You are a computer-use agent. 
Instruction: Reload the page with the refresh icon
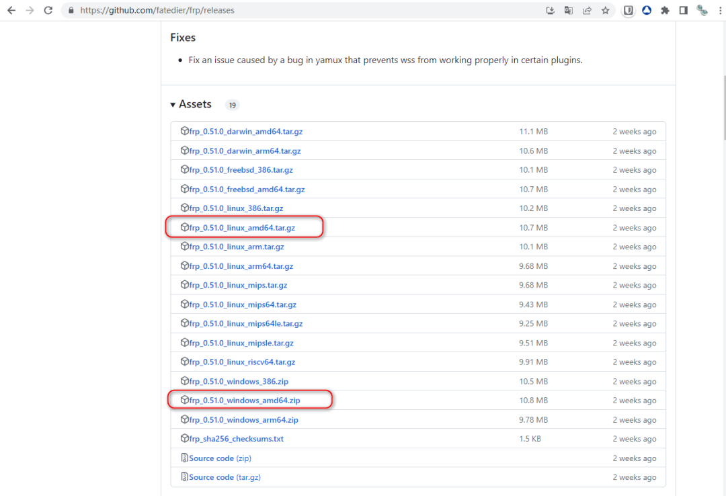click(x=48, y=10)
